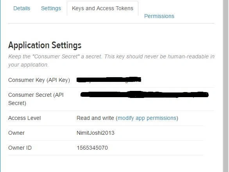Screen dimensions: 229x172
Task: Click the Application Settings heading
Action: [45, 45]
